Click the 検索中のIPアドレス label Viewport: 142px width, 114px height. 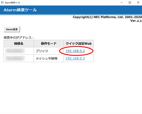point(18,38)
